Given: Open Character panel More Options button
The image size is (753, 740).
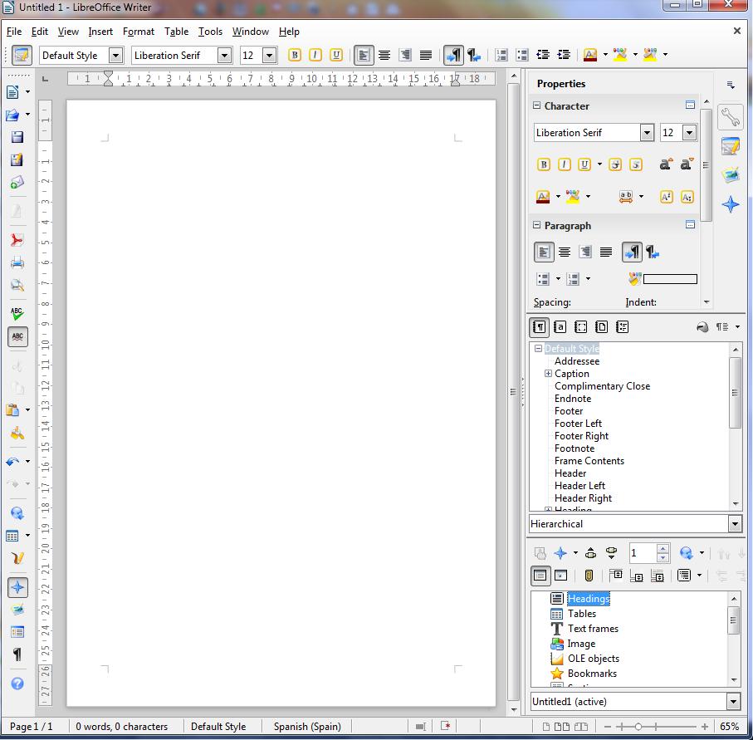Looking at the screenshot, I should click(x=690, y=105).
